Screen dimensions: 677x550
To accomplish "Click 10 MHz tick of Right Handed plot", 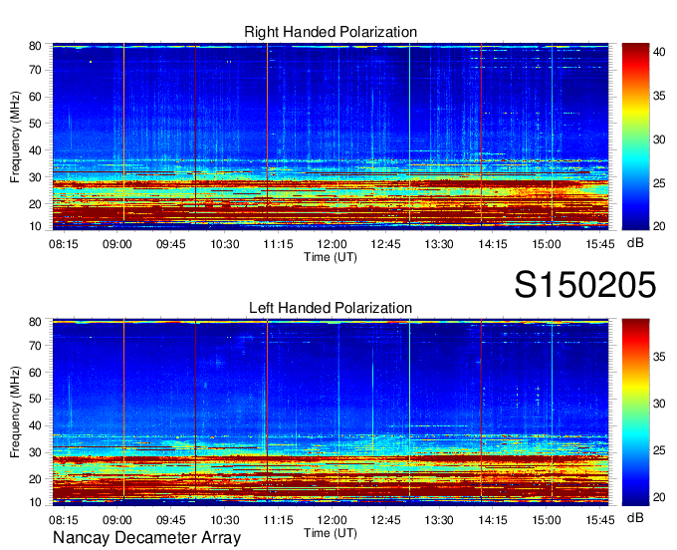I will [x=35, y=226].
